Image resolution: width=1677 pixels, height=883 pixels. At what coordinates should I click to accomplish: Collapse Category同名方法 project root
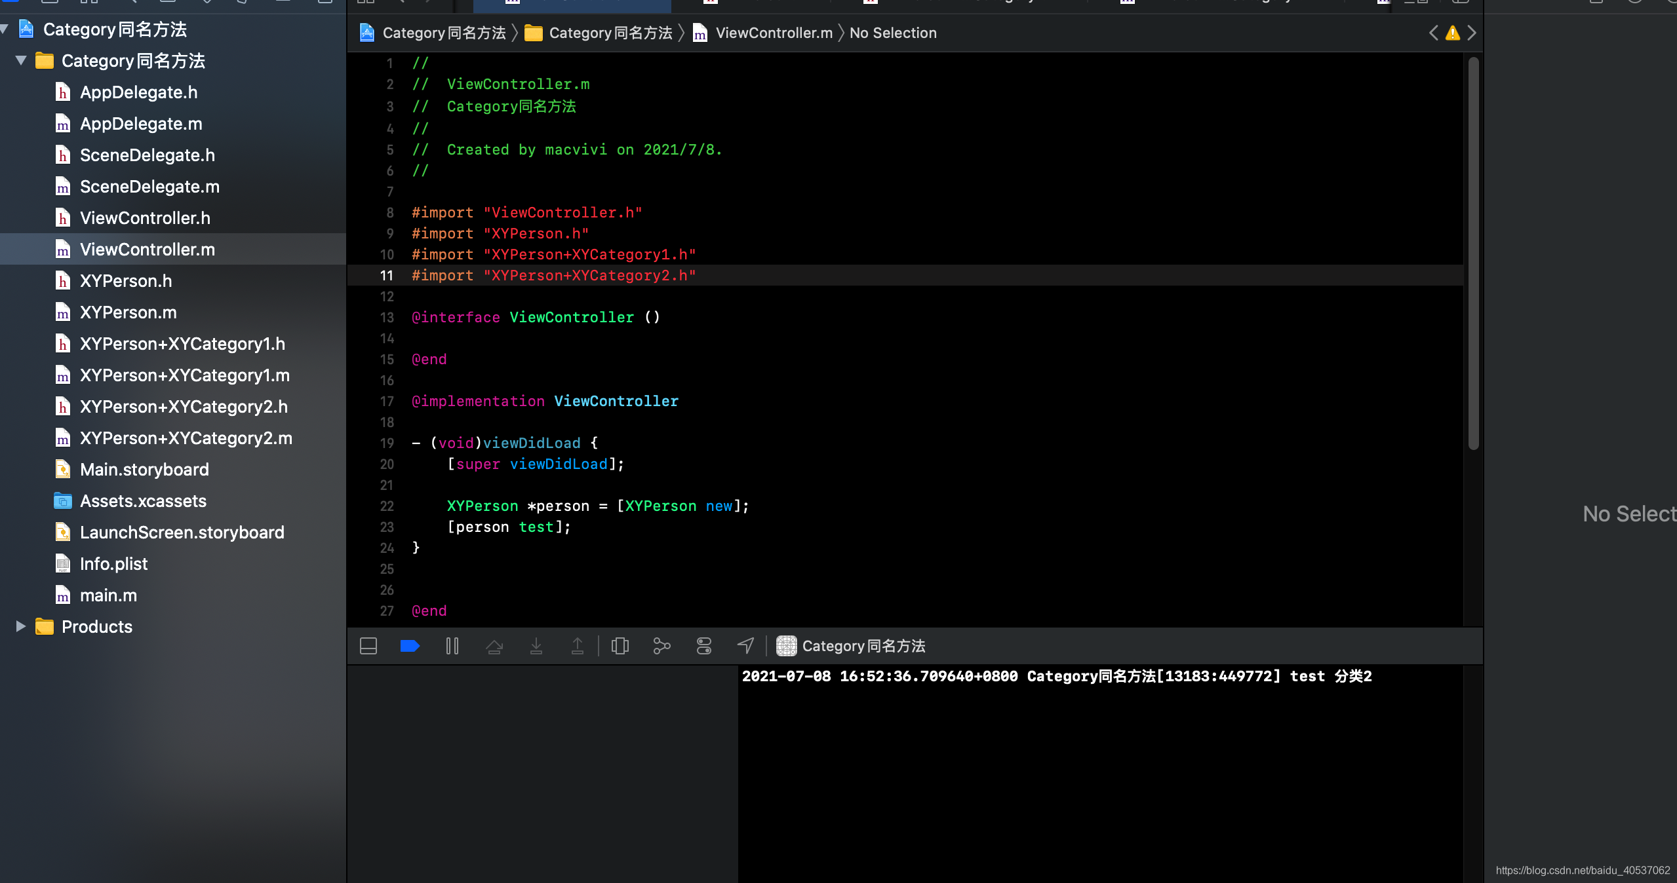(5, 29)
